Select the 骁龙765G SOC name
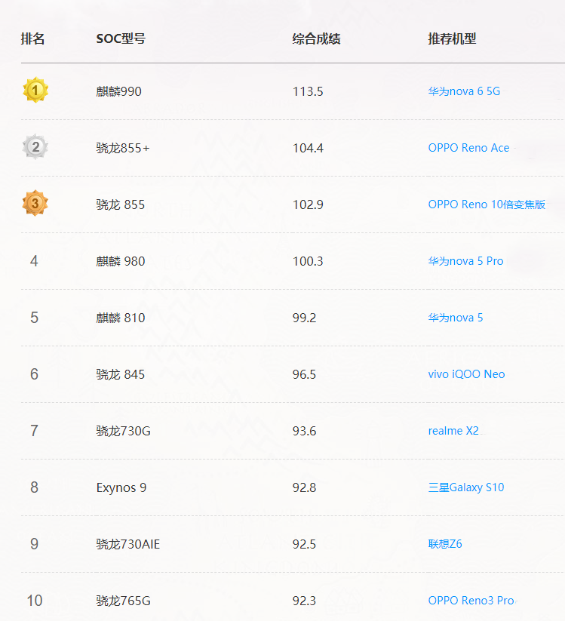The height and width of the screenshot is (621, 565). (x=123, y=601)
